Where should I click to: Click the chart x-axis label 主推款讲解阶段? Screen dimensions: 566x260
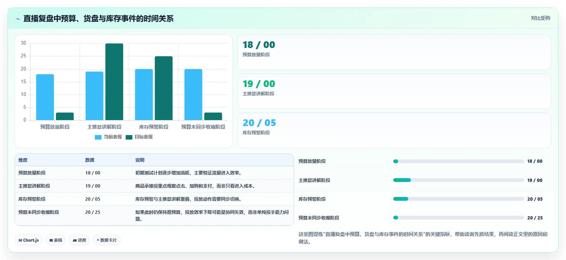[x=104, y=127]
